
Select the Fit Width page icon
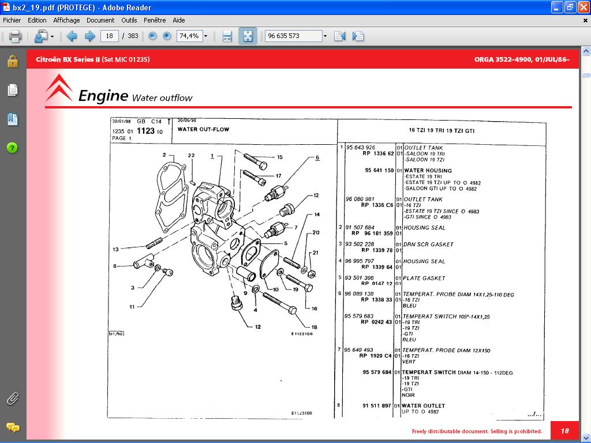click(227, 36)
